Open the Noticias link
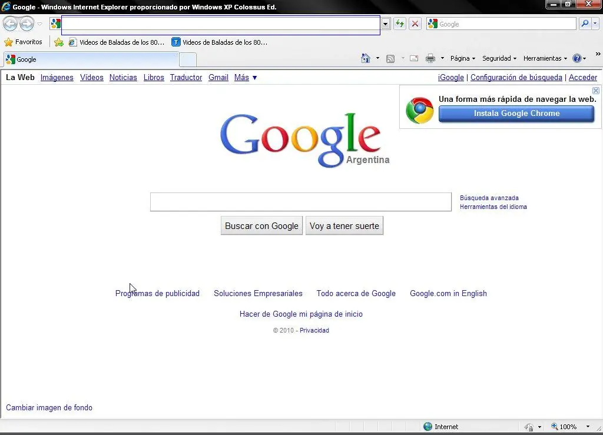603x435 pixels. (123, 77)
